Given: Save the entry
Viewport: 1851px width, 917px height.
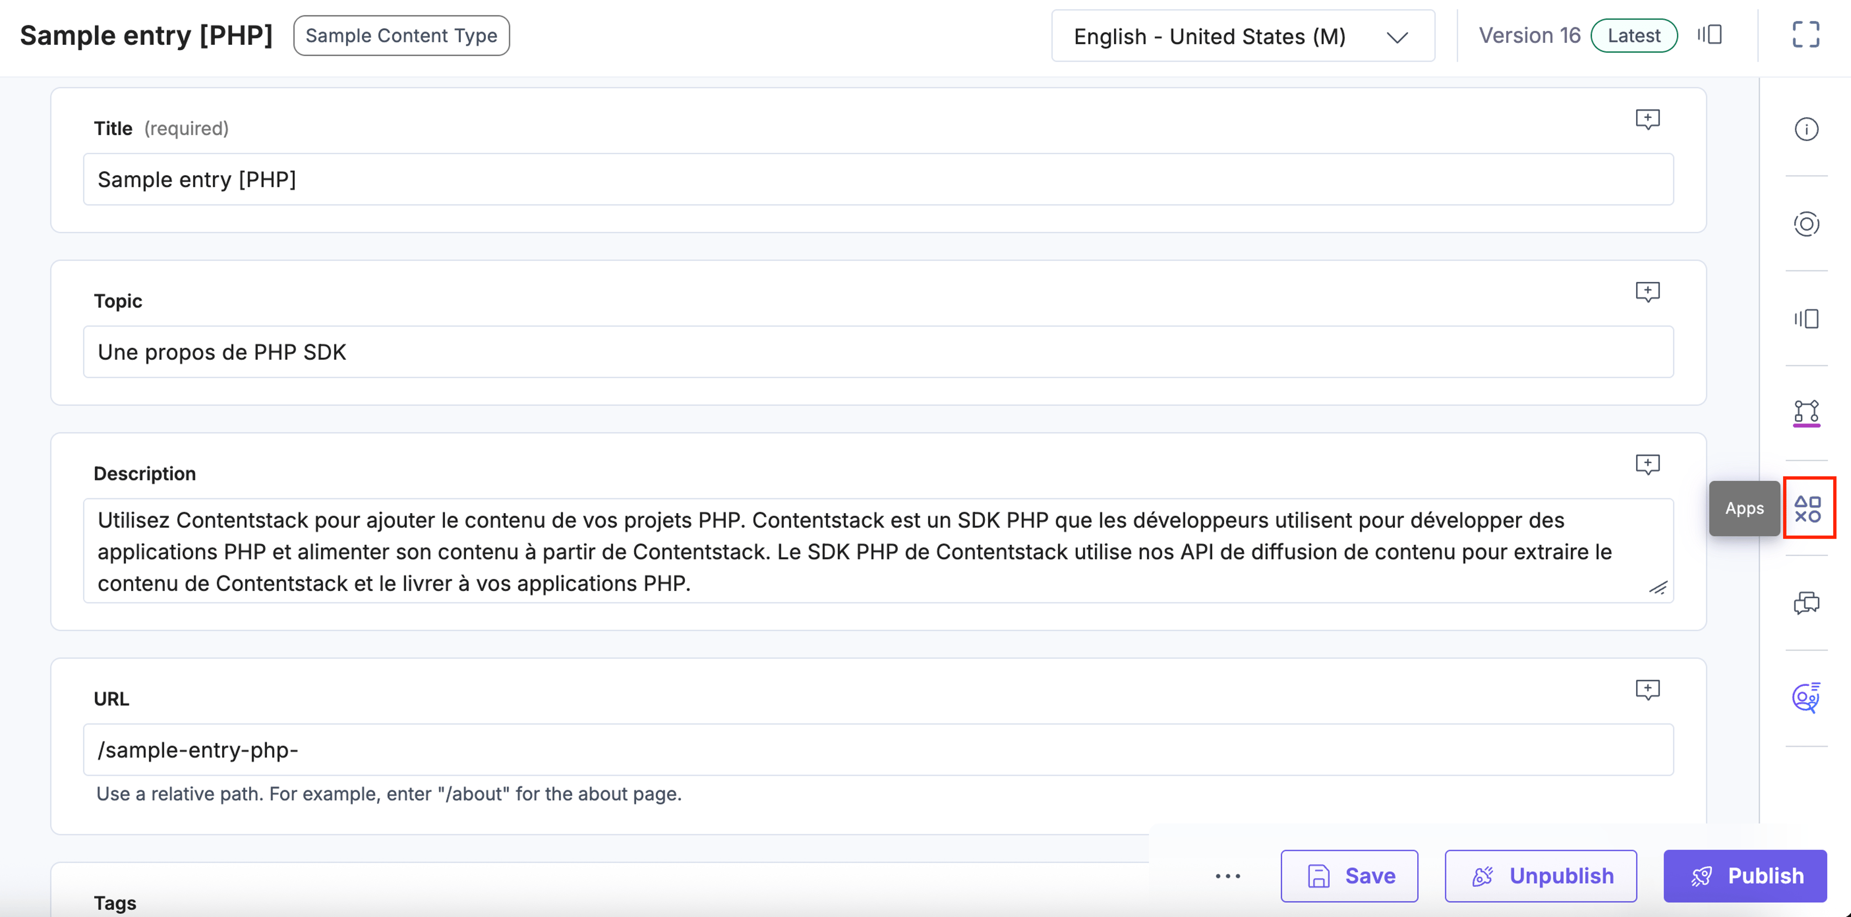Looking at the screenshot, I should point(1349,876).
